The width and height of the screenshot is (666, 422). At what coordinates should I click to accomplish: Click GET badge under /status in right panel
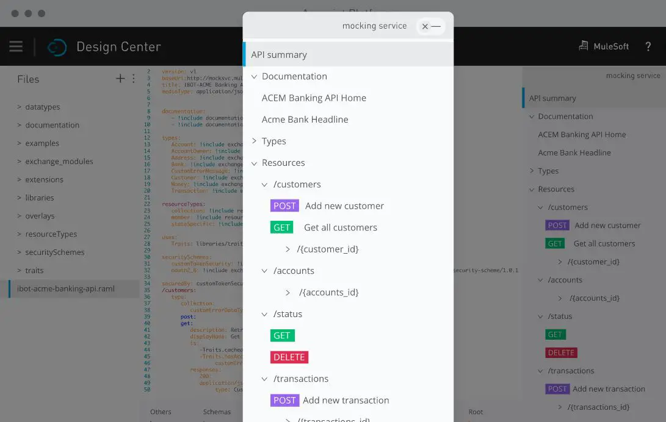click(555, 334)
